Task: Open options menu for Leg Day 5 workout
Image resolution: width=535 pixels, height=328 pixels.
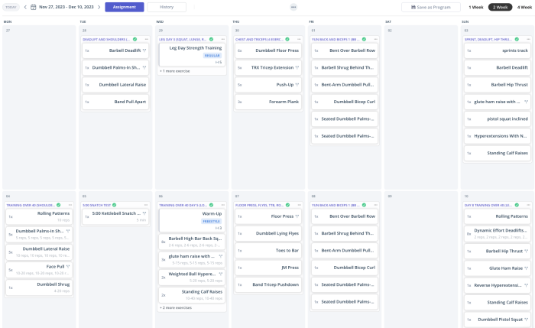Action: (x=223, y=39)
